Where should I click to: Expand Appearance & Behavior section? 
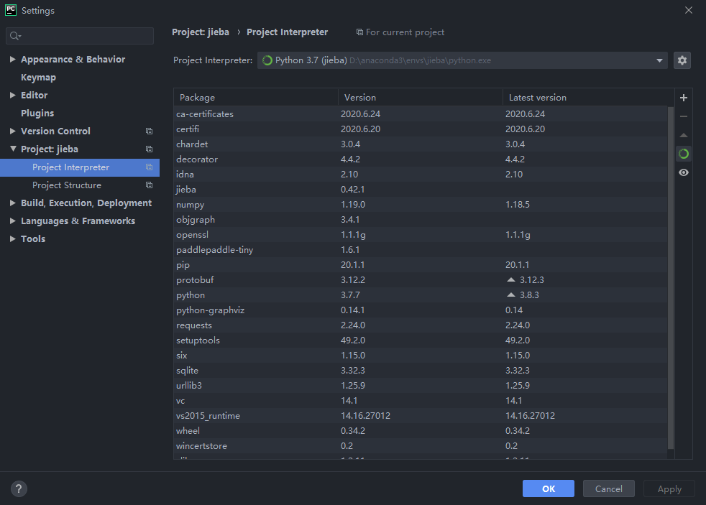point(13,60)
